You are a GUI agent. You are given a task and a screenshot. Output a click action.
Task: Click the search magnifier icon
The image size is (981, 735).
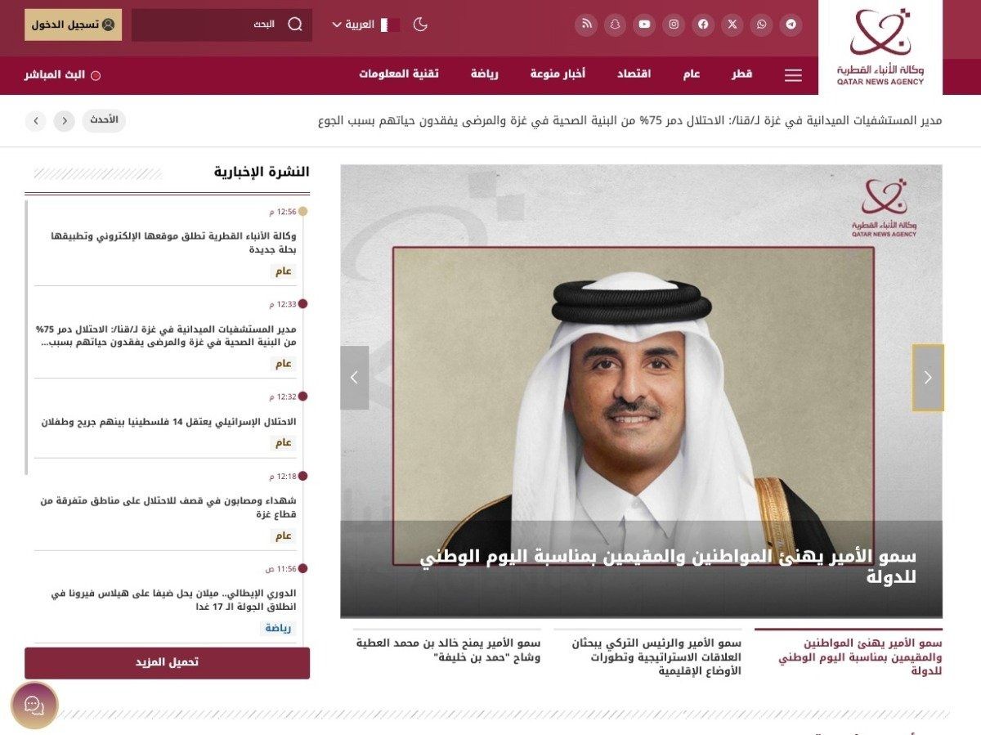coord(295,25)
